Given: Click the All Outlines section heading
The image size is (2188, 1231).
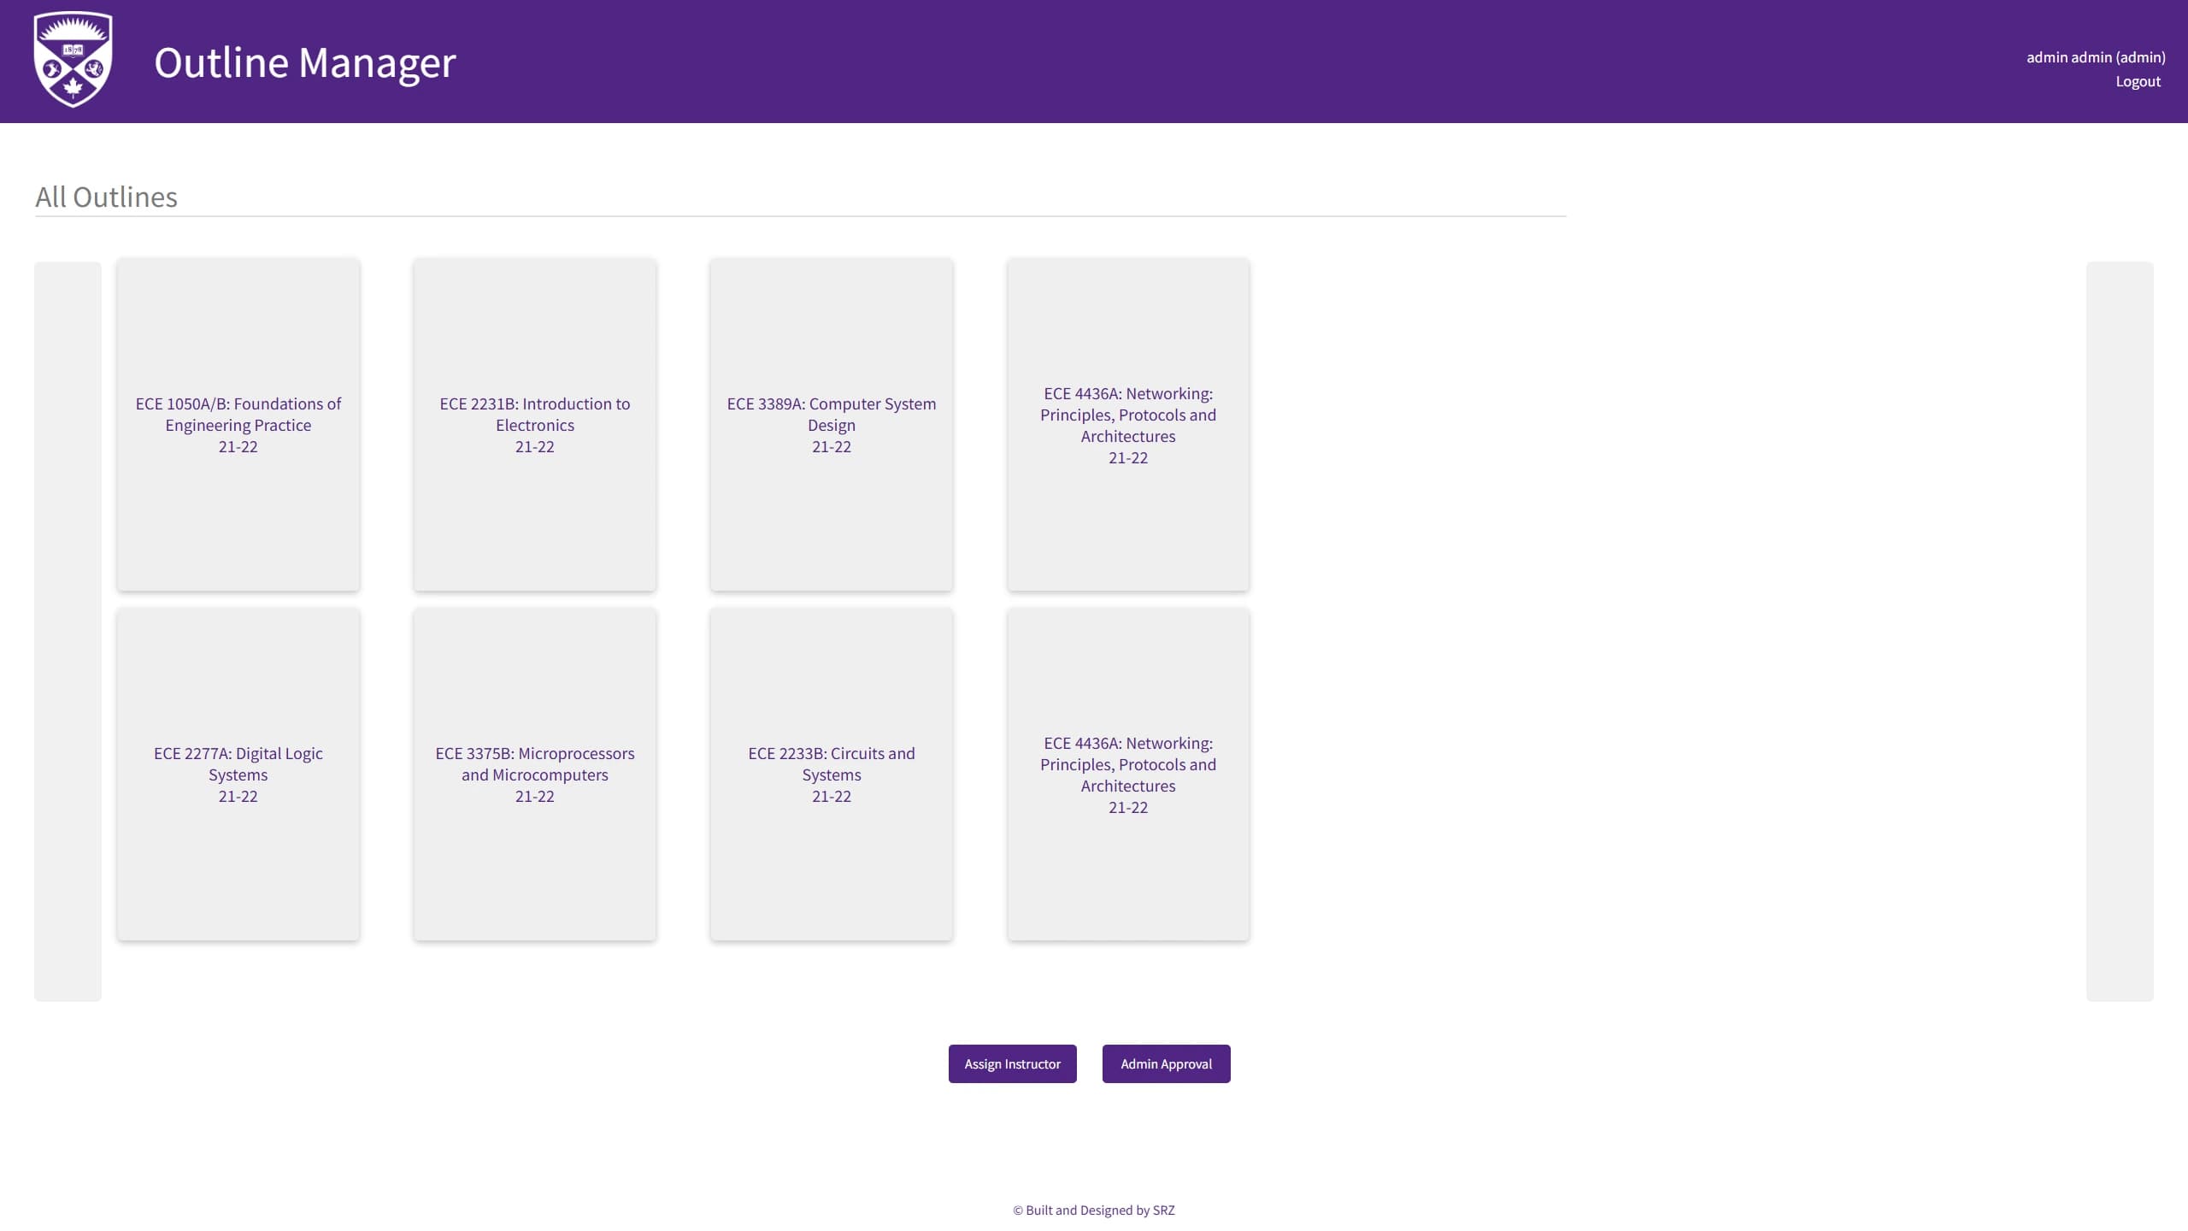Looking at the screenshot, I should [x=106, y=197].
